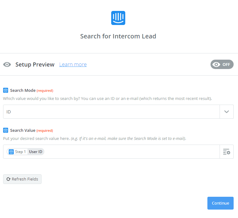Click the Refresh Fields button
238x218 pixels.
[22, 179]
